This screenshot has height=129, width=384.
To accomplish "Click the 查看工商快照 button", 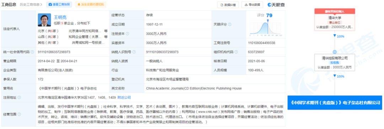I will [59, 4].
